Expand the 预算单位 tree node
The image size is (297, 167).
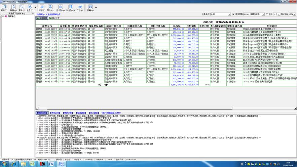pos(3,16)
